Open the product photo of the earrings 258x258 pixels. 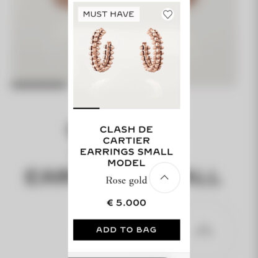[127, 55]
